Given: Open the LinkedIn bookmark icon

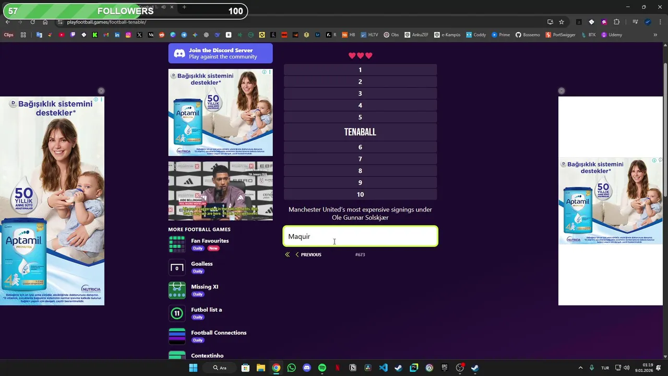Looking at the screenshot, I should pos(117,35).
